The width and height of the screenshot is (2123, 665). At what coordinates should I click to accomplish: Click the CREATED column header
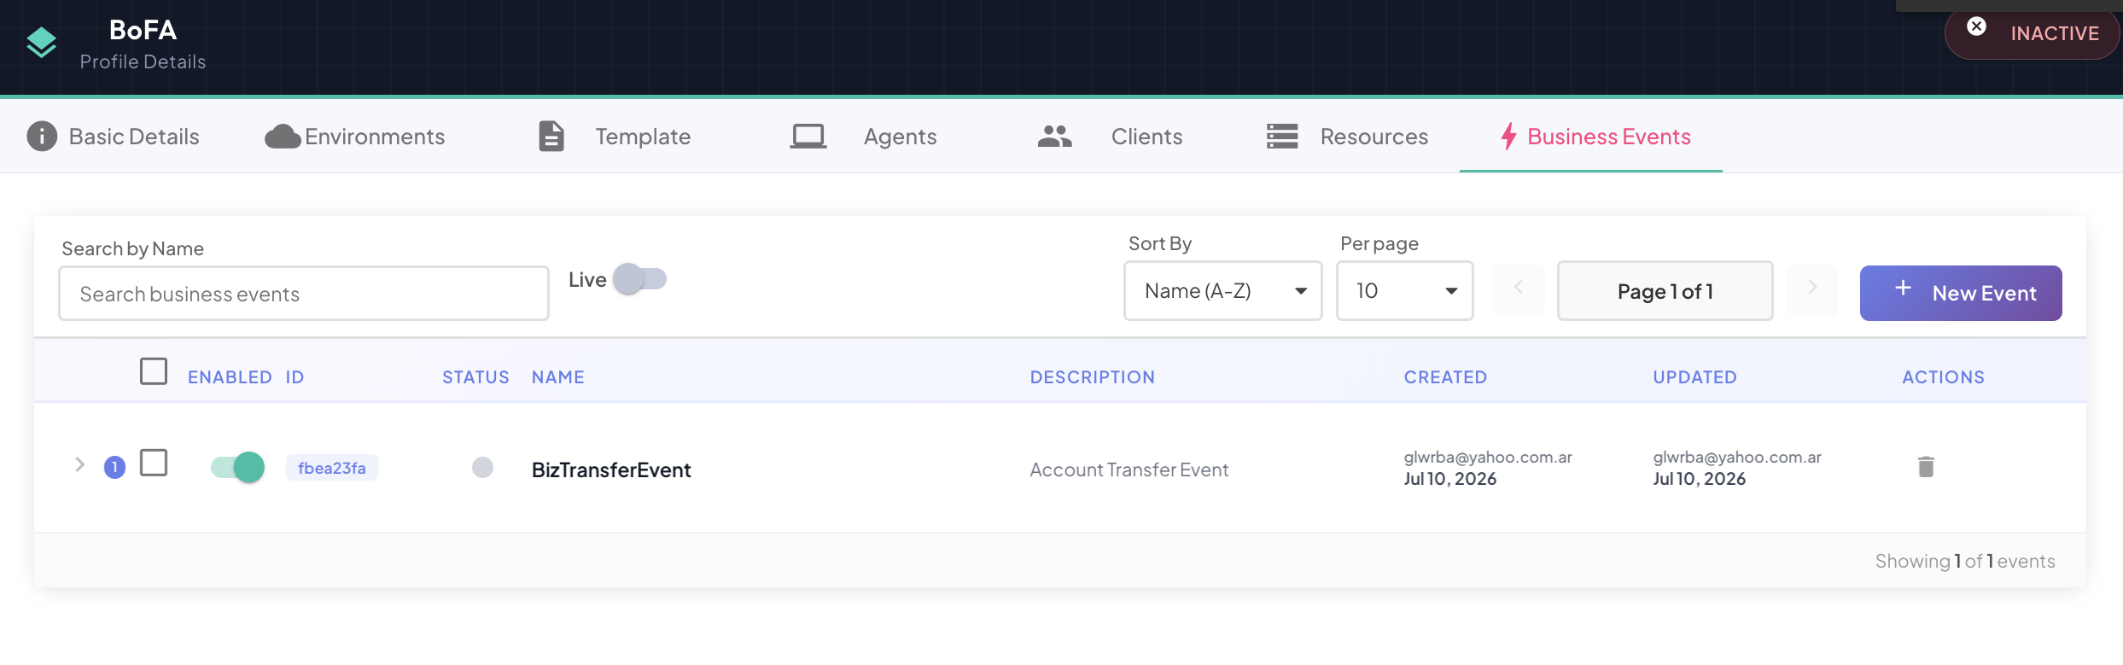(x=1445, y=377)
